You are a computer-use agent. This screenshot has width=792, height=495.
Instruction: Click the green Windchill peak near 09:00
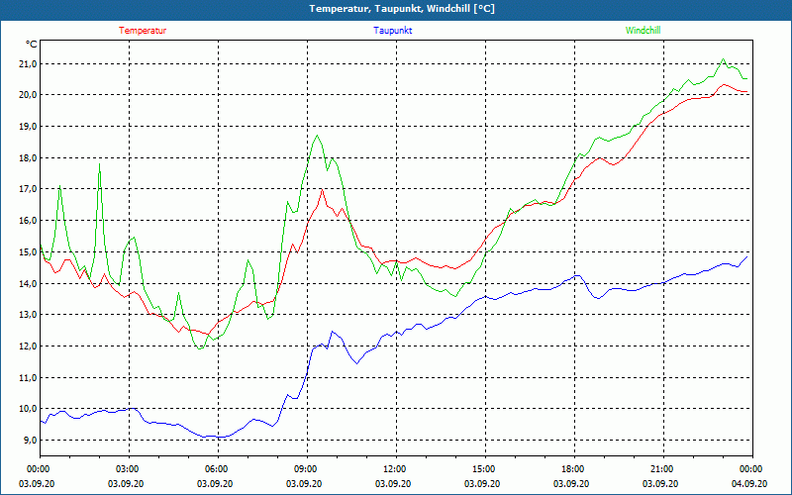(317, 136)
